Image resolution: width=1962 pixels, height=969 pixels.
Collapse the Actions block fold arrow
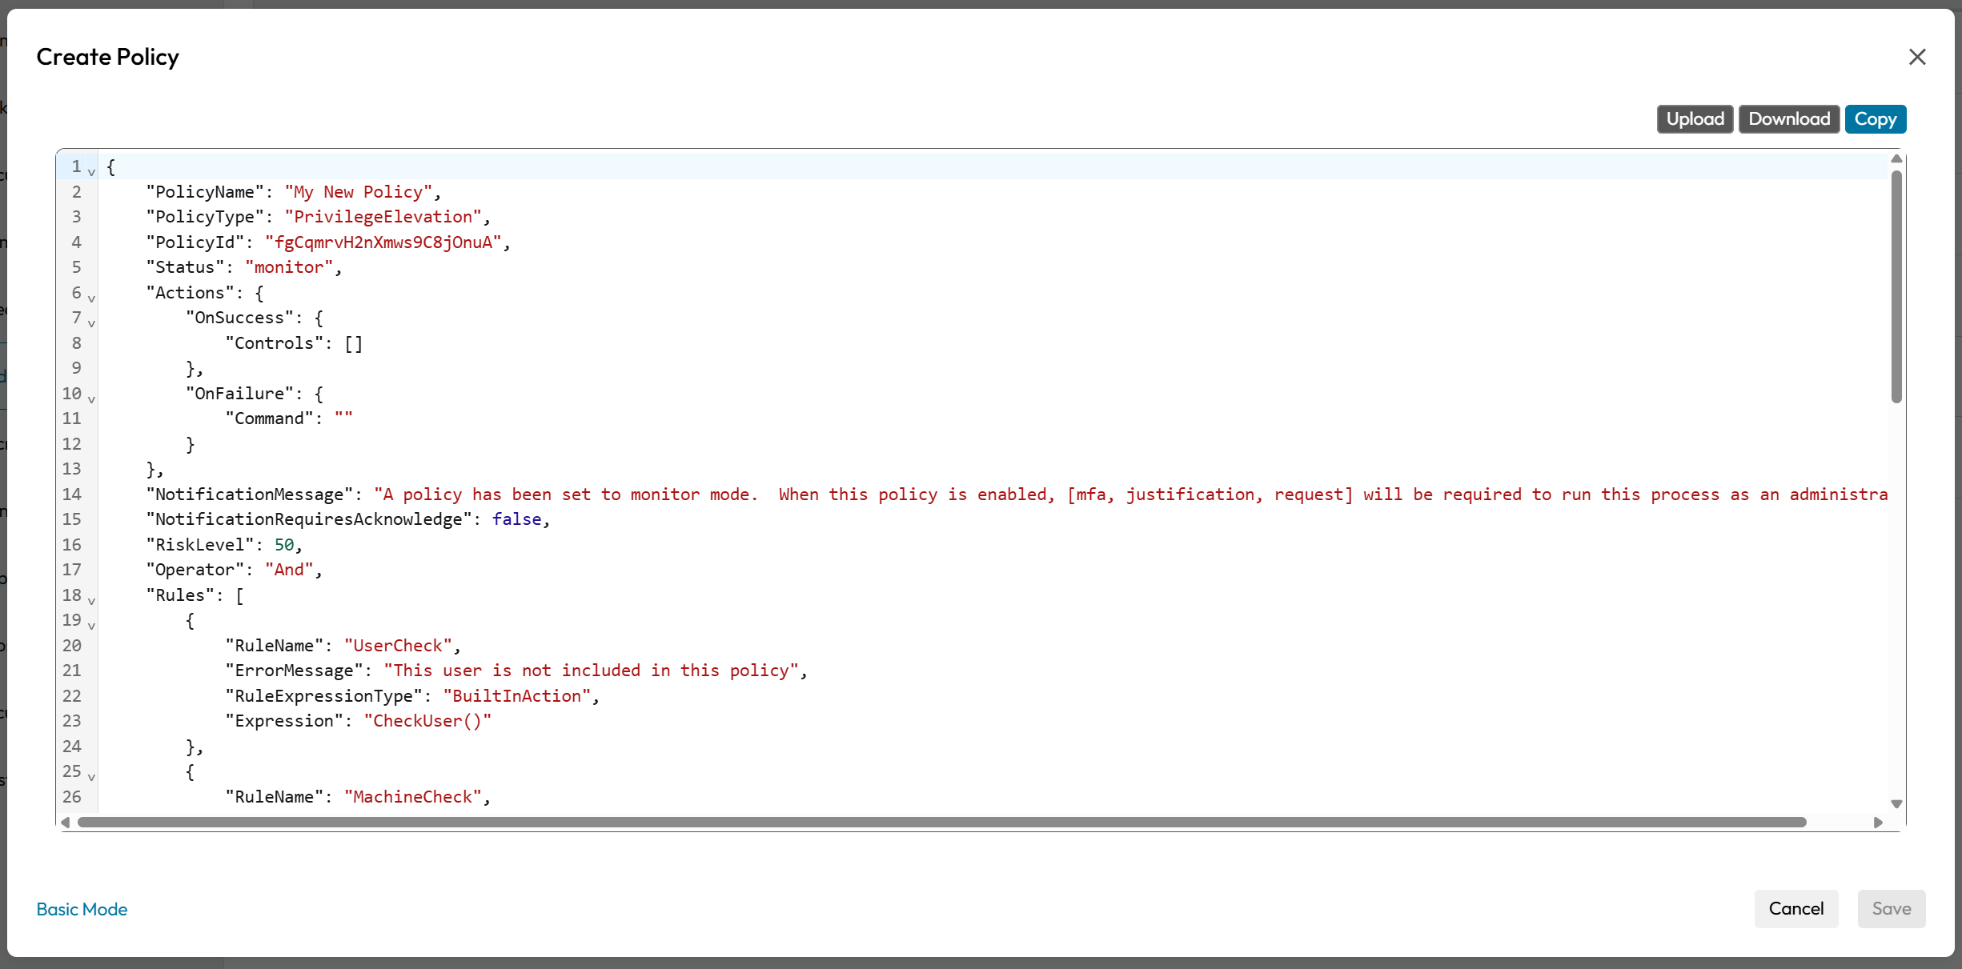tap(91, 298)
